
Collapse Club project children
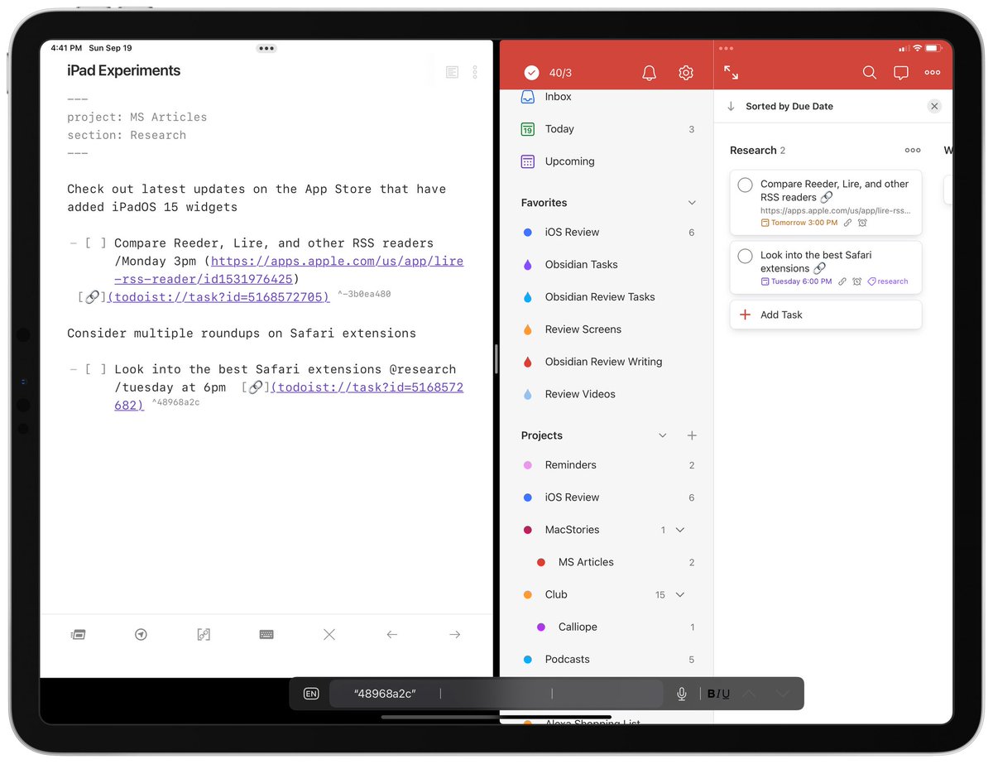point(680,594)
